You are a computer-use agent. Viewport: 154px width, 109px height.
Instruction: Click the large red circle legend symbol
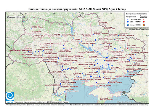coord(144,22)
